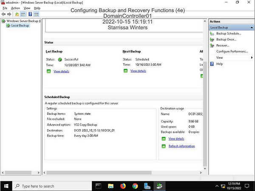255x191 pixels.
Task: Click the Windows Start button
Action: [6, 186]
